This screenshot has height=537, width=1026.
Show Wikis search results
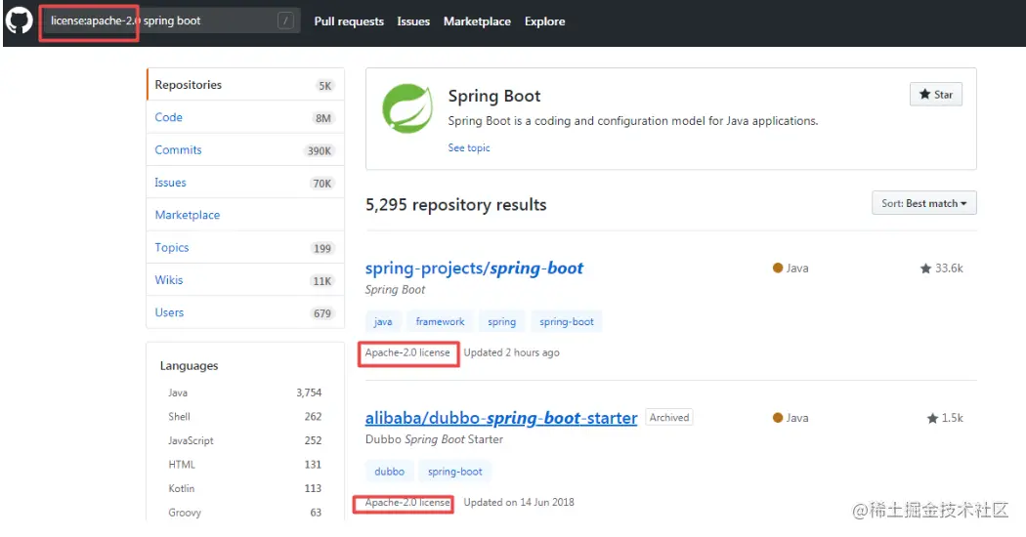(169, 280)
